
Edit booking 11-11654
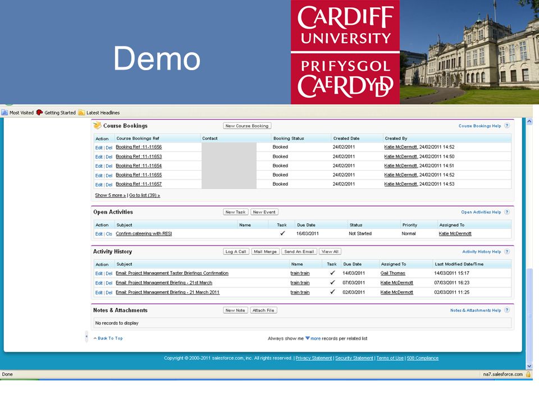point(99,166)
